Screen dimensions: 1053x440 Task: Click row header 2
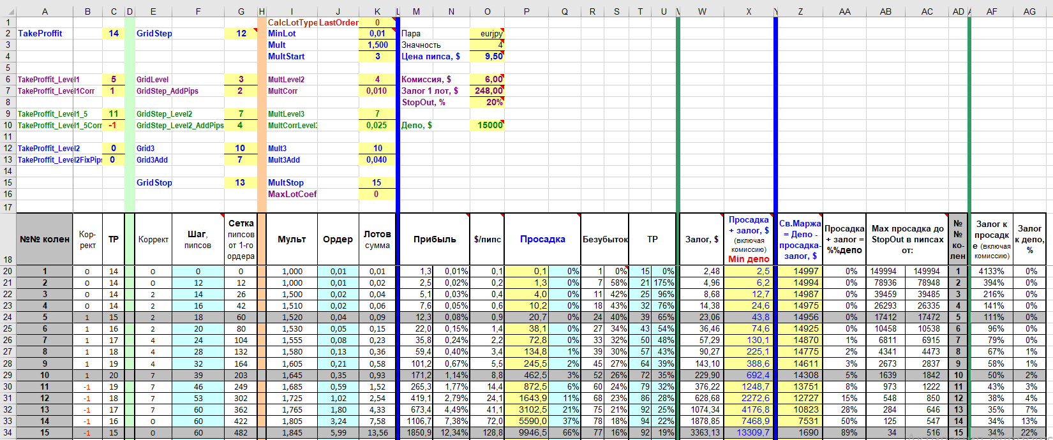click(x=8, y=33)
